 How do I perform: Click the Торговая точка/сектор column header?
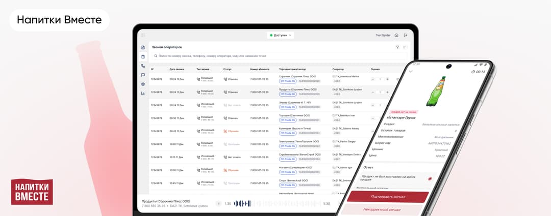point(293,69)
